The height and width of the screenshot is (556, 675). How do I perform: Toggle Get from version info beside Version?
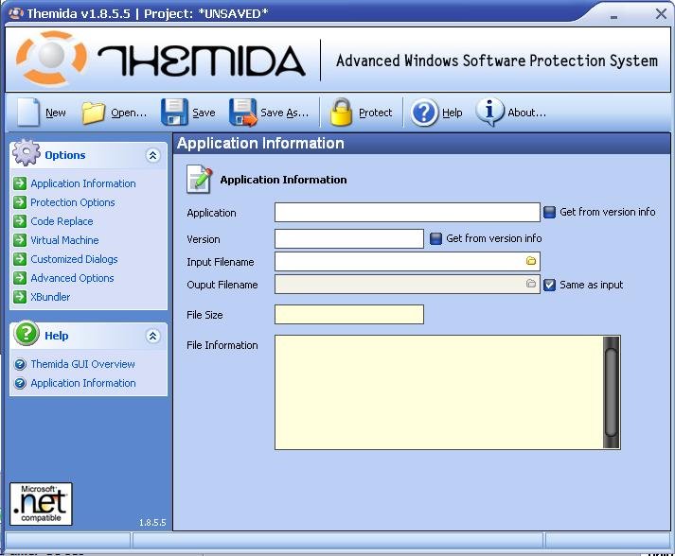pos(435,239)
